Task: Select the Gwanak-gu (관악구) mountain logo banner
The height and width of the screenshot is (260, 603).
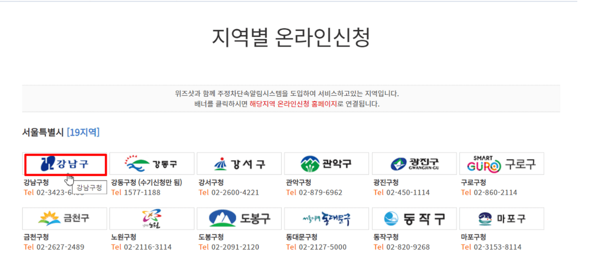Action: click(326, 163)
